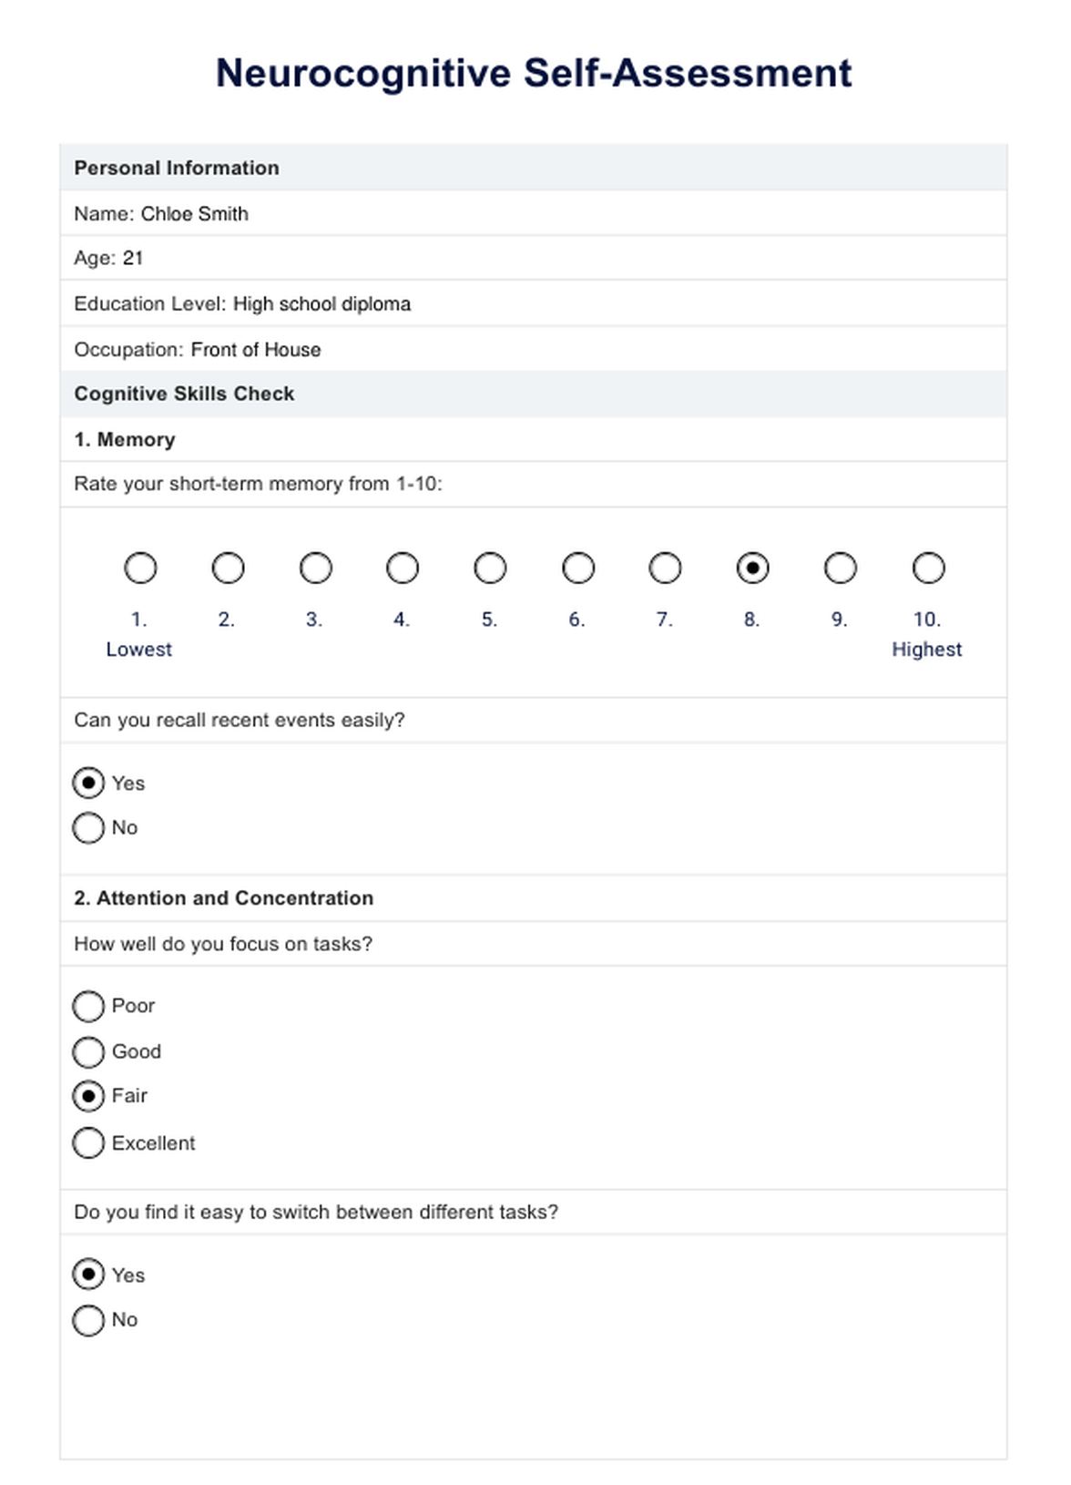Select memory rating 7 radio button
Screen dimensions: 1071x1485
[665, 568]
